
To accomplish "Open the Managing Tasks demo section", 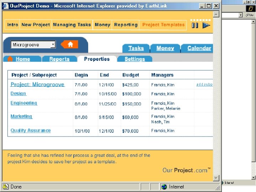I will point(72,25).
